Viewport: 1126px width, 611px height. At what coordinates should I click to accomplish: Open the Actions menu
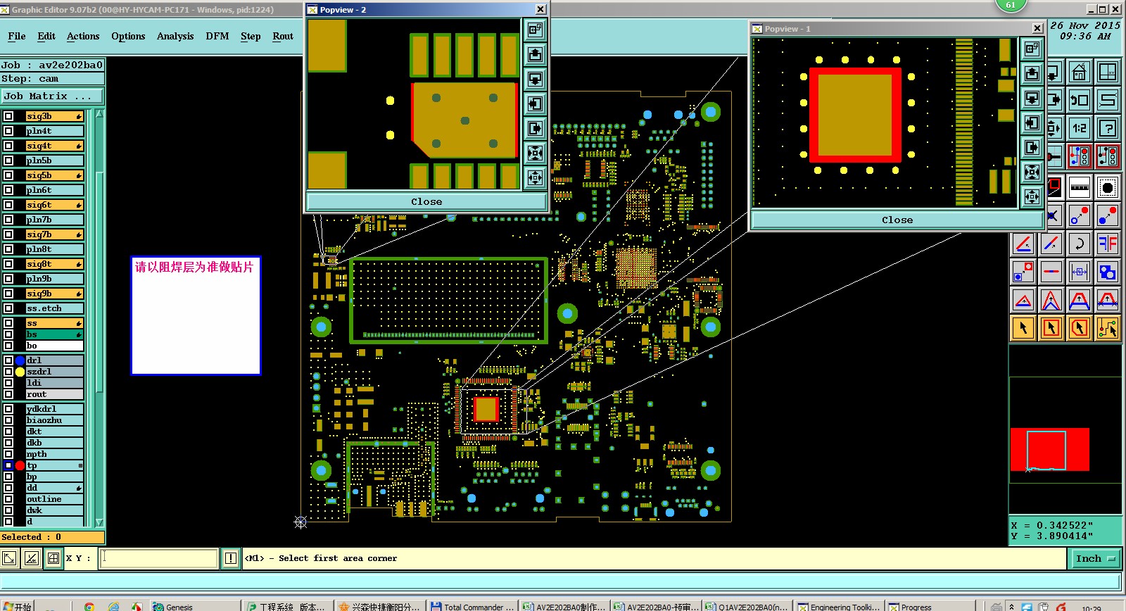pyautogui.click(x=83, y=36)
